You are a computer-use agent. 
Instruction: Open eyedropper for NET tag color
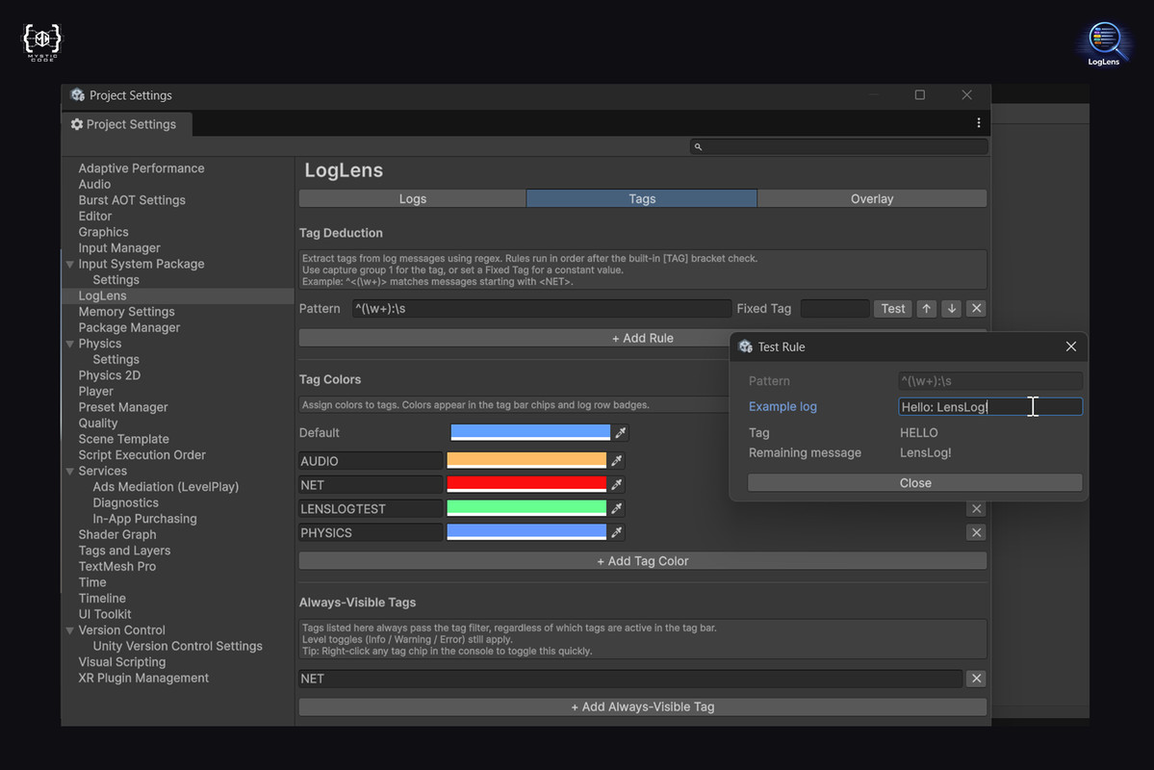[x=617, y=484]
